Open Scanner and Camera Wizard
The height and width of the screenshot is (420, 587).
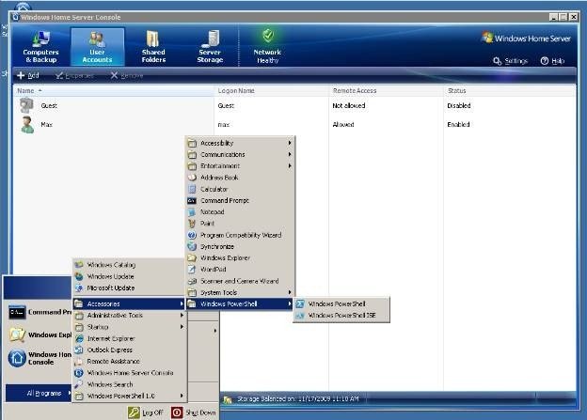[240, 281]
